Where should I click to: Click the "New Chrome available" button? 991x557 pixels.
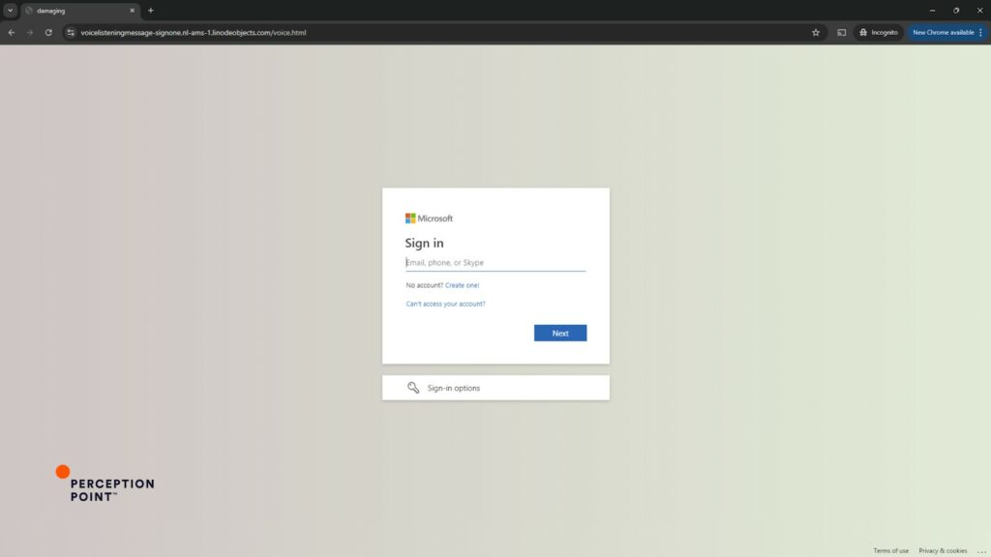click(943, 32)
